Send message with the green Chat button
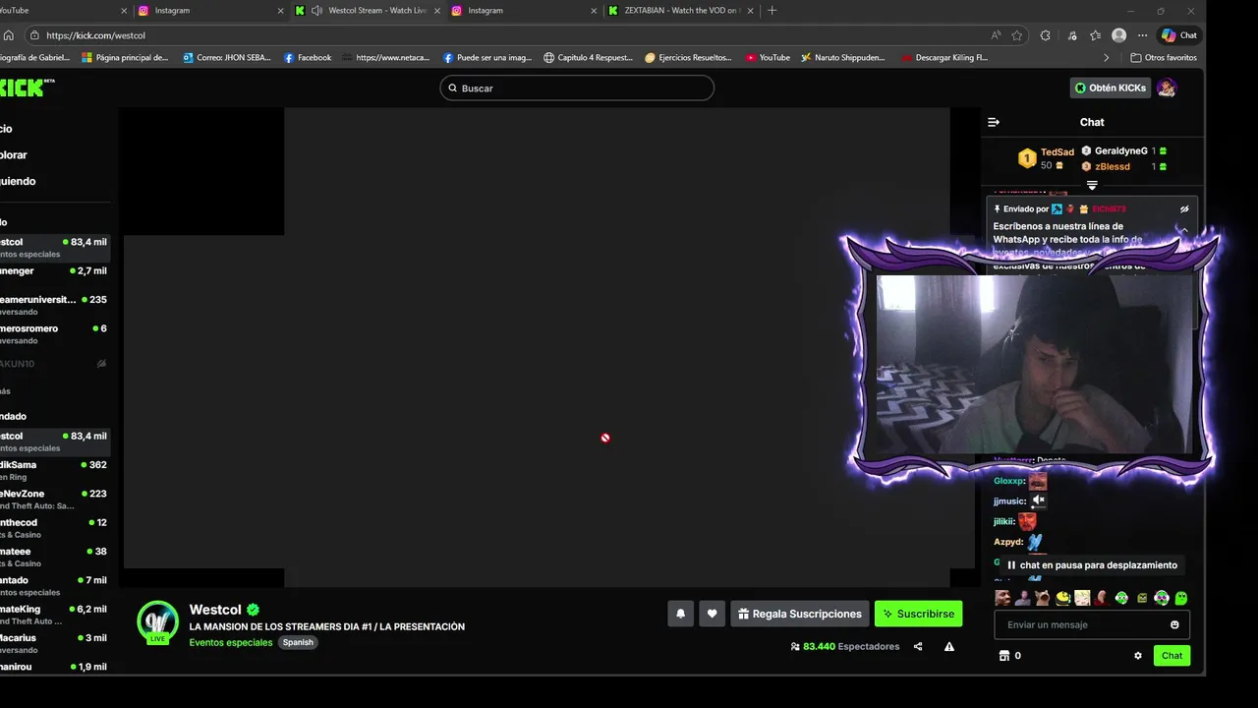Viewport: 1258px width, 708px height. click(x=1172, y=656)
